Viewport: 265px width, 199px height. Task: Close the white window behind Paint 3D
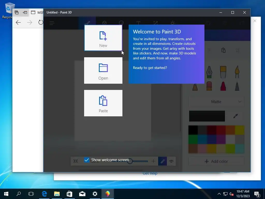255,21
